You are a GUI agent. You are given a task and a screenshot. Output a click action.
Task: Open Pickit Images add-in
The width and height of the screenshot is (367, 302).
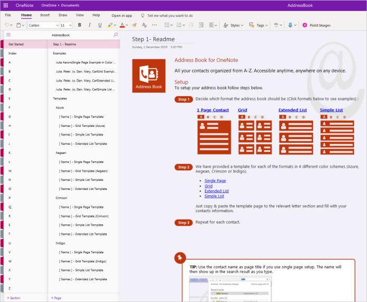316,25
